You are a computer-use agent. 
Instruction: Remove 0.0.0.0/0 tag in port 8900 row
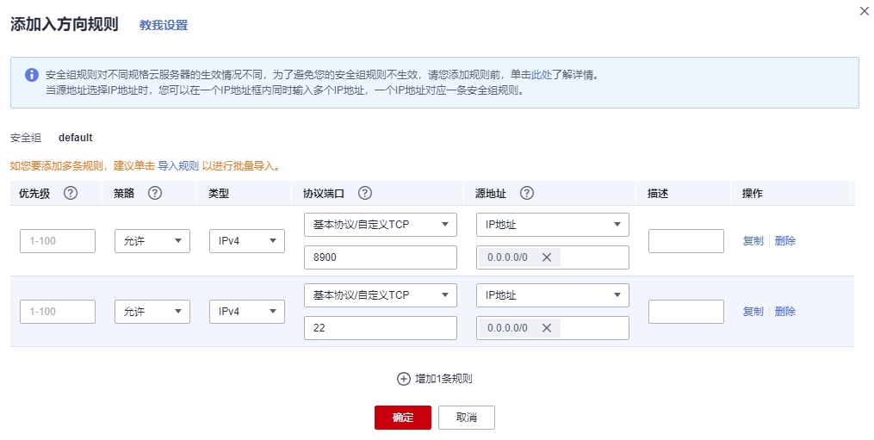[547, 257]
